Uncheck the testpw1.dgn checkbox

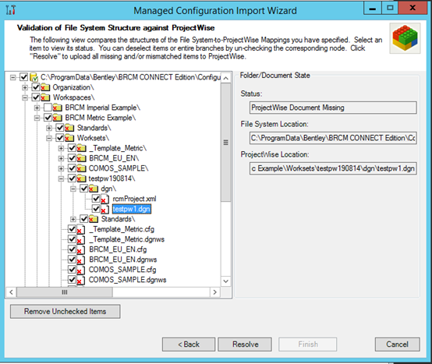click(x=96, y=209)
